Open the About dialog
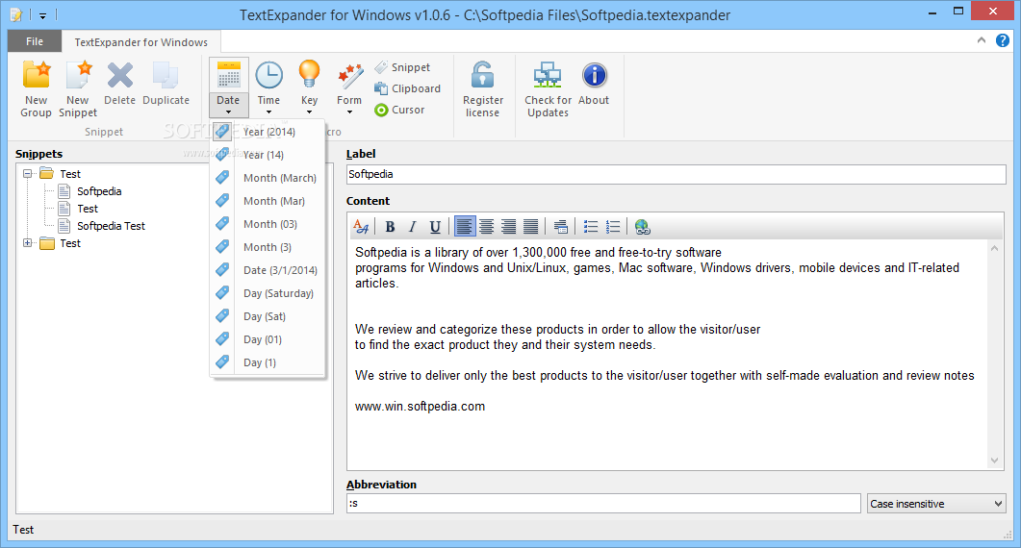Image resolution: width=1021 pixels, height=548 pixels. (594, 84)
